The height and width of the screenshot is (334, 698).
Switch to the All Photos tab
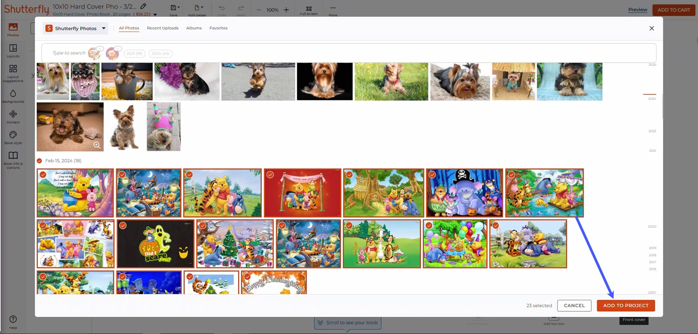click(129, 28)
